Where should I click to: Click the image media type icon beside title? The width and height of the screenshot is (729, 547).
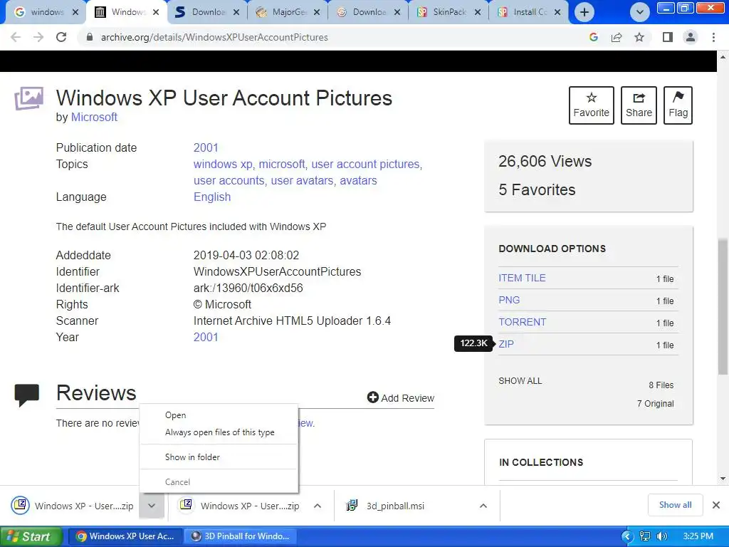pyautogui.click(x=28, y=98)
